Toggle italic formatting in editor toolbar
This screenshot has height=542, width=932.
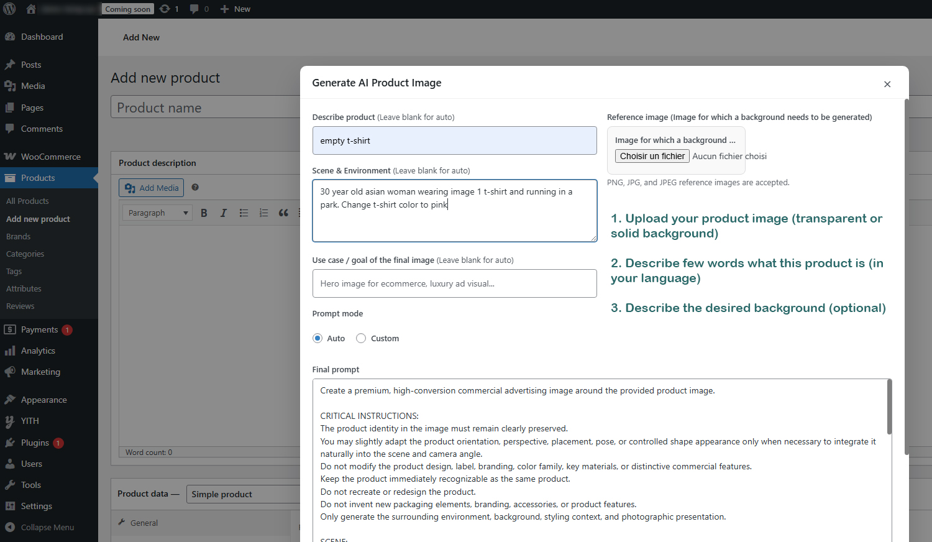coord(224,213)
